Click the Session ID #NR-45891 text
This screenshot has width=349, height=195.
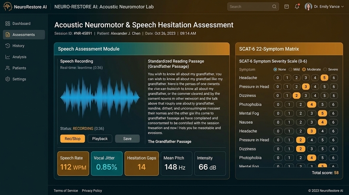73,33
